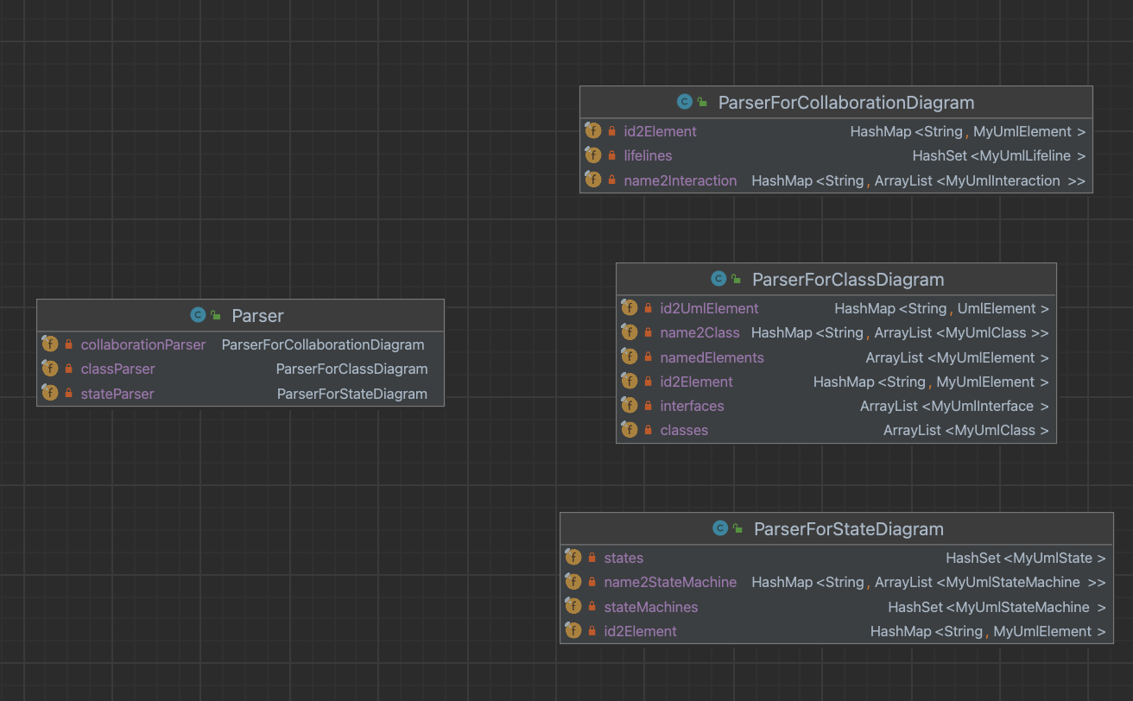Click the field icon of stateMachines row
Screen dimensions: 1133x701
(x=573, y=606)
